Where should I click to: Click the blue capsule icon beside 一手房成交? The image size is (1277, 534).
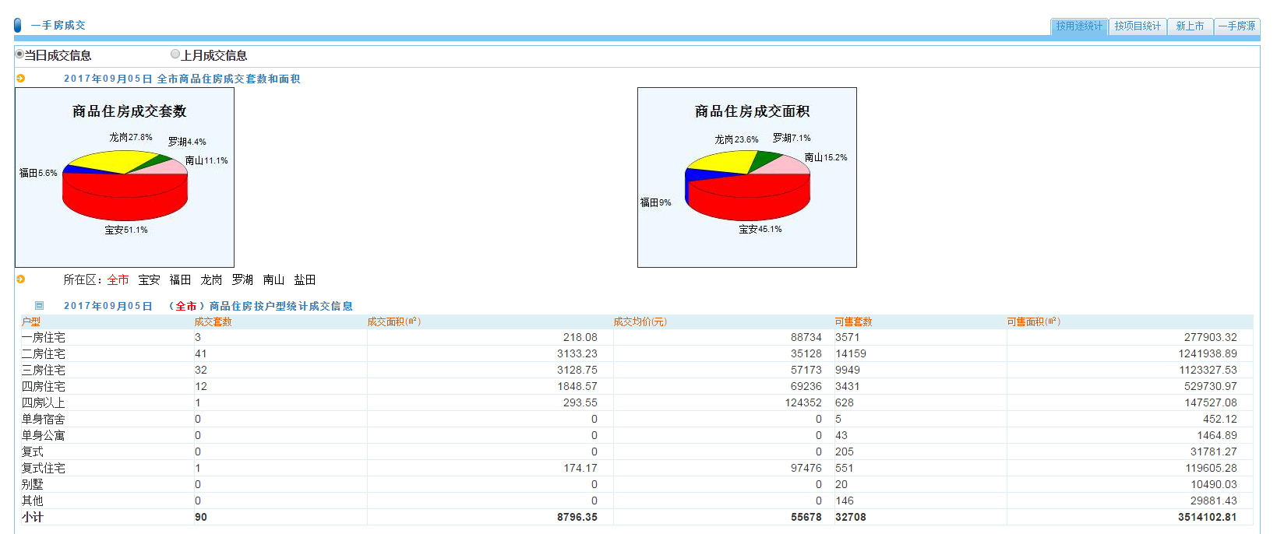pos(18,26)
